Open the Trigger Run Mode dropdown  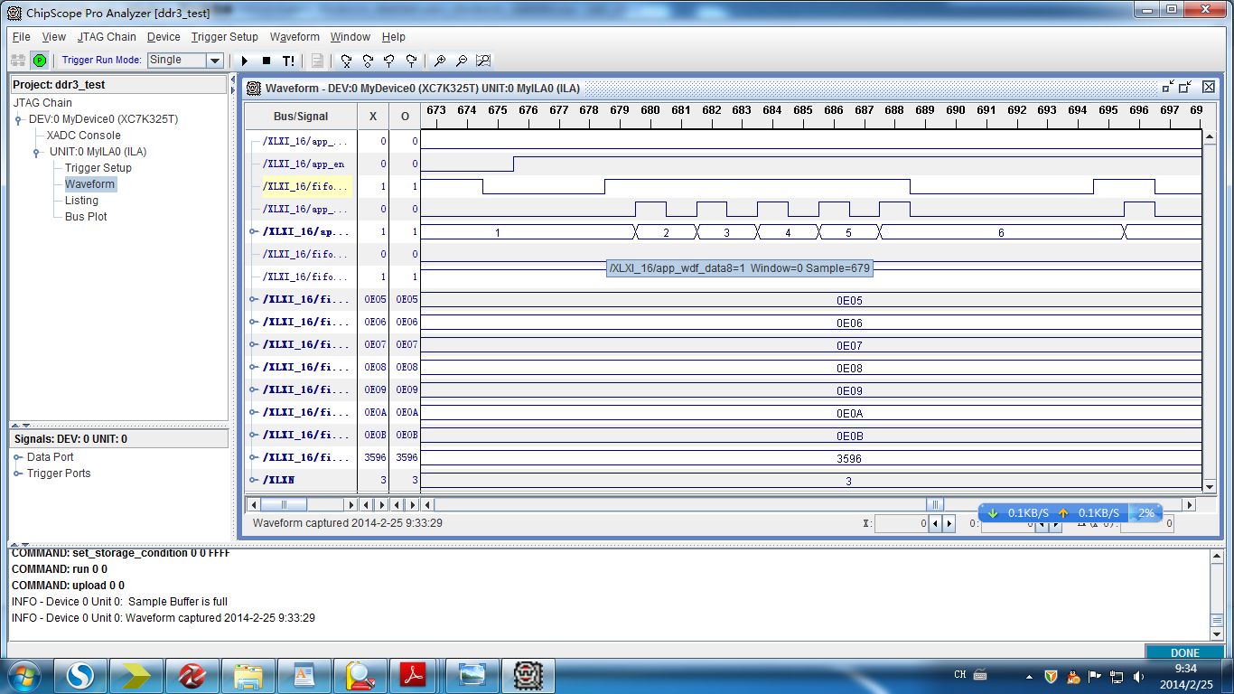pyautogui.click(x=213, y=61)
